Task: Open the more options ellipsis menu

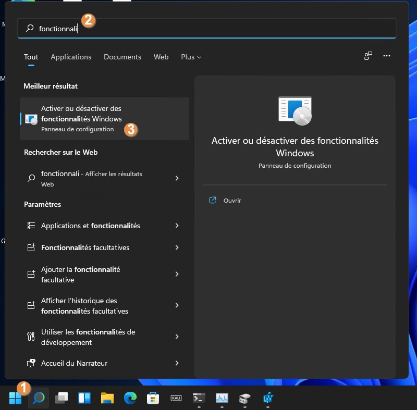Action: coord(386,56)
